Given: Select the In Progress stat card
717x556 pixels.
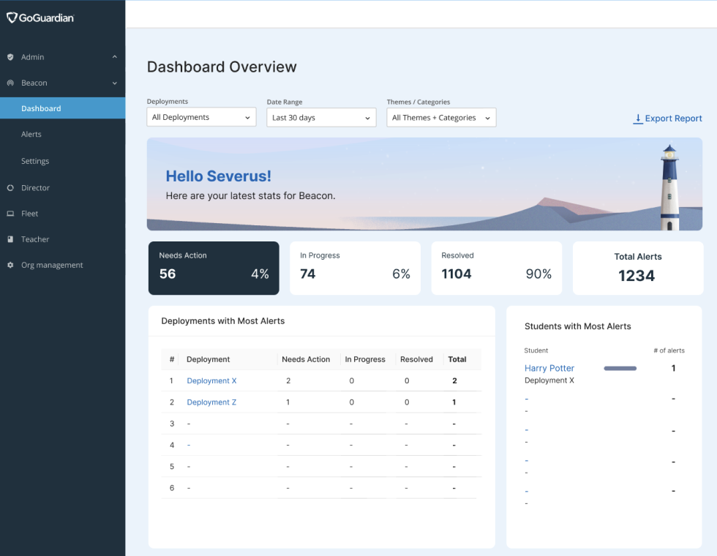Looking at the screenshot, I should pyautogui.click(x=355, y=268).
